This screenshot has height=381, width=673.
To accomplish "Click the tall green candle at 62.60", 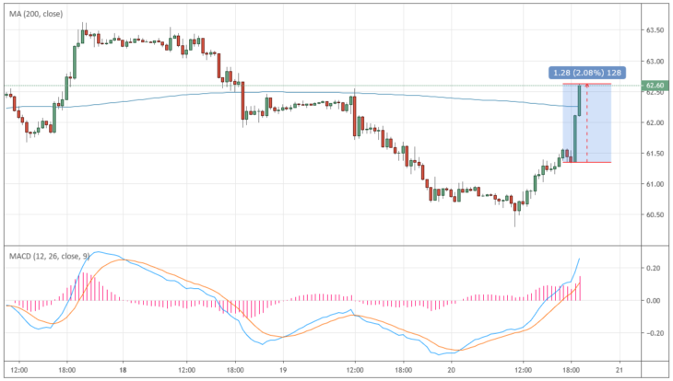I will click(580, 100).
